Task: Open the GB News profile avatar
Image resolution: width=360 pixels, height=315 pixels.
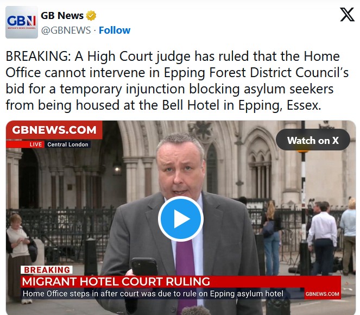Action: [x=22, y=22]
